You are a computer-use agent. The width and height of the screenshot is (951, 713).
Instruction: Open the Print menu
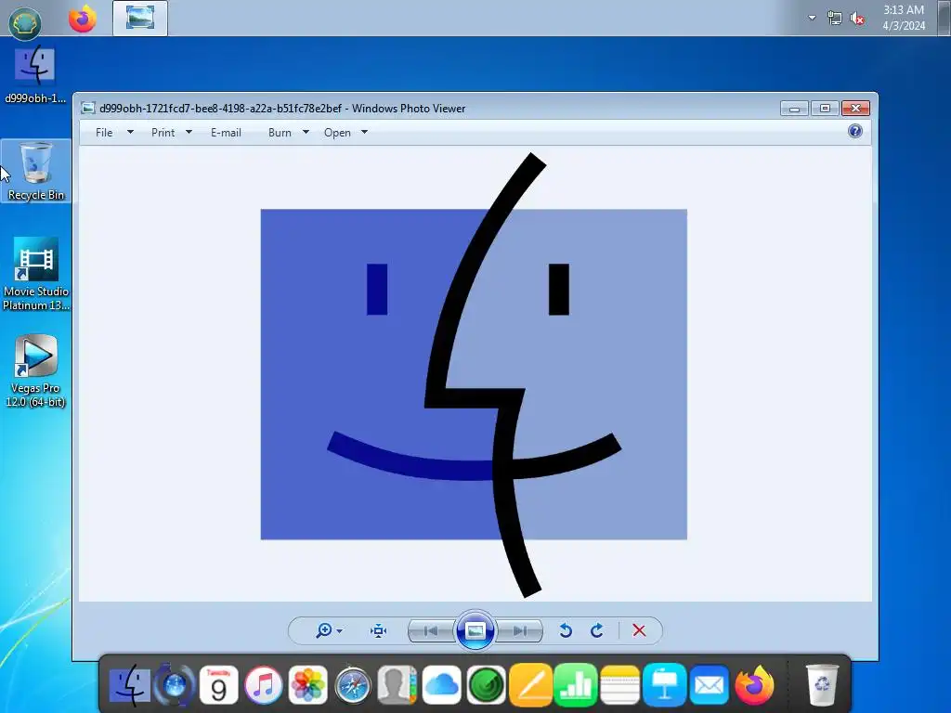(163, 133)
